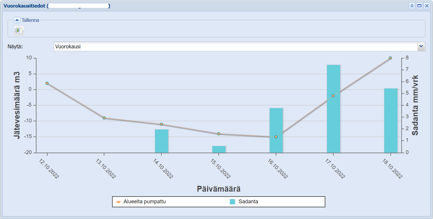Screen dimensions: 433x219
Task: Close the Vuorokausitiedot window
Action: (427, 6)
